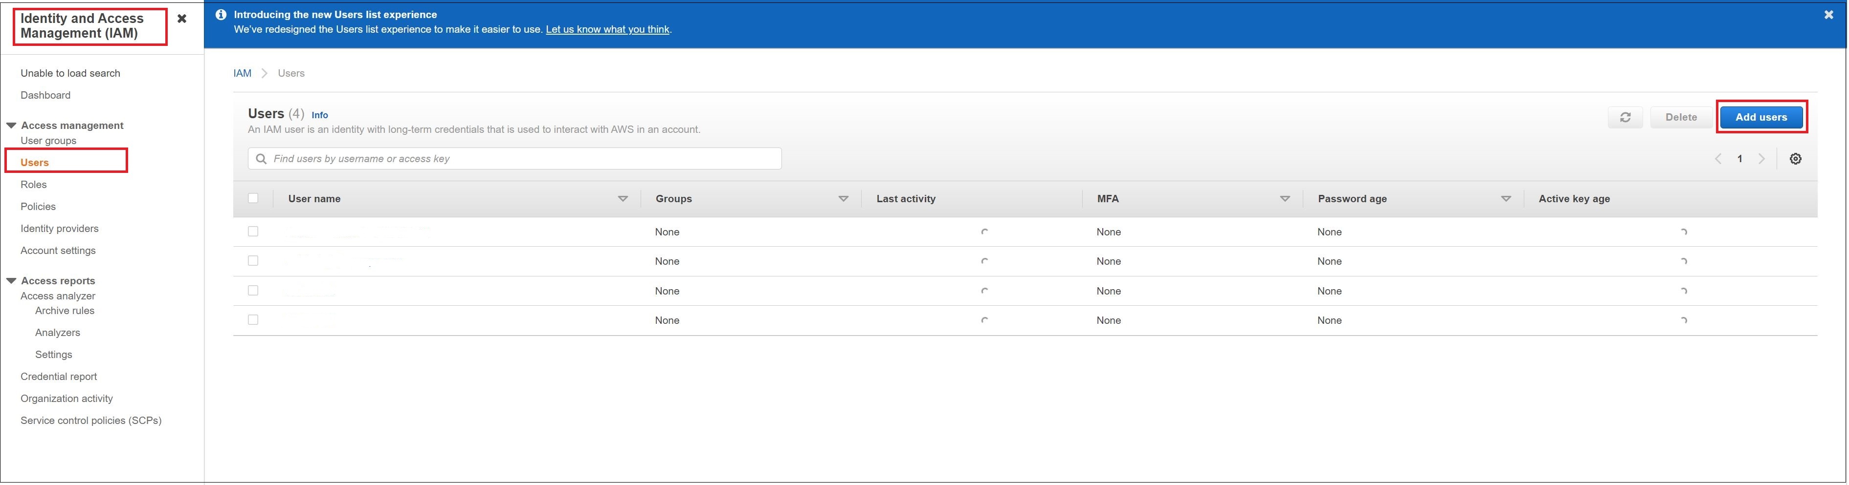Close the IAM navigation sidebar
Screen dimensions: 1849x485
coord(181,19)
